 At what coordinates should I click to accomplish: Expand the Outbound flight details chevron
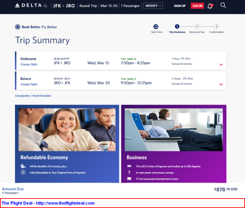coord(221,64)
